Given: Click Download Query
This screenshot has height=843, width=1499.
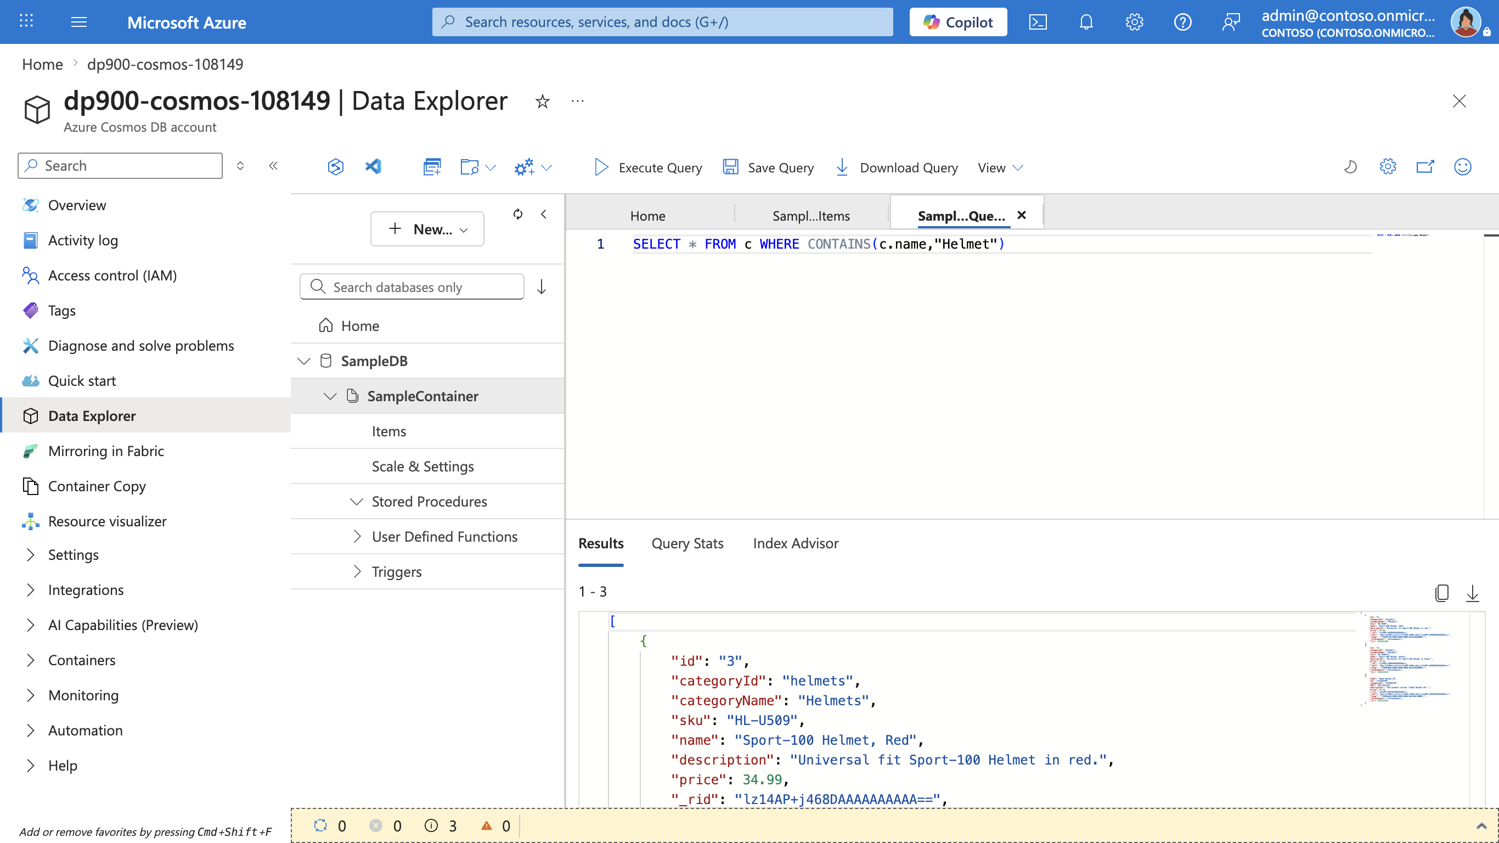Looking at the screenshot, I should coord(897,168).
